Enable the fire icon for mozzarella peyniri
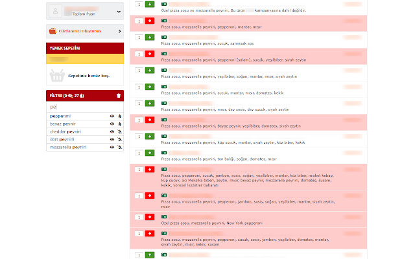 pyautogui.click(x=119, y=147)
